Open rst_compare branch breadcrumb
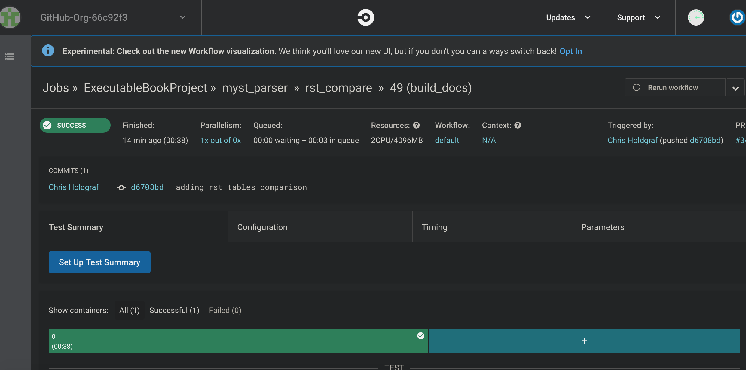The height and width of the screenshot is (370, 746). 339,88
